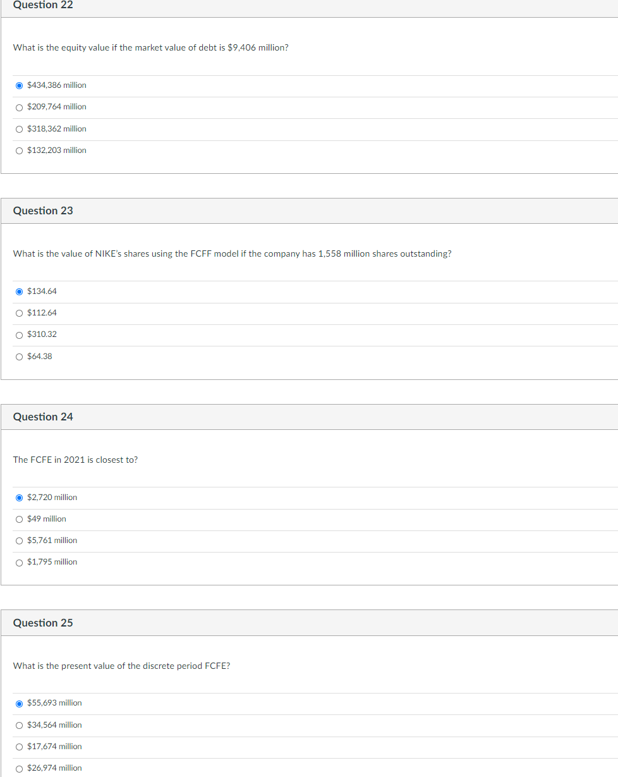Click the Question 23 heading
Screen dimensions: 618x777
coord(43,211)
